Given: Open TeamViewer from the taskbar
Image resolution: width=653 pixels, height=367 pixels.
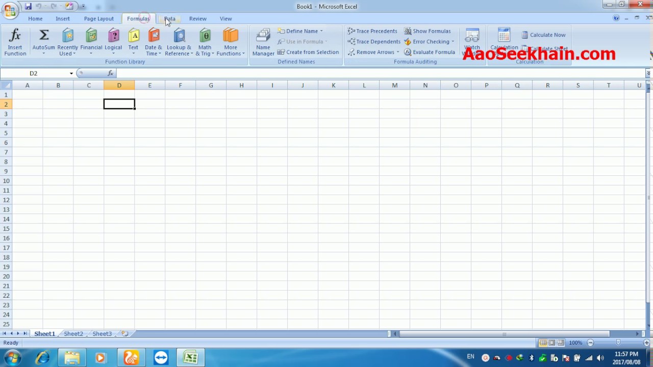Looking at the screenshot, I should (161, 358).
